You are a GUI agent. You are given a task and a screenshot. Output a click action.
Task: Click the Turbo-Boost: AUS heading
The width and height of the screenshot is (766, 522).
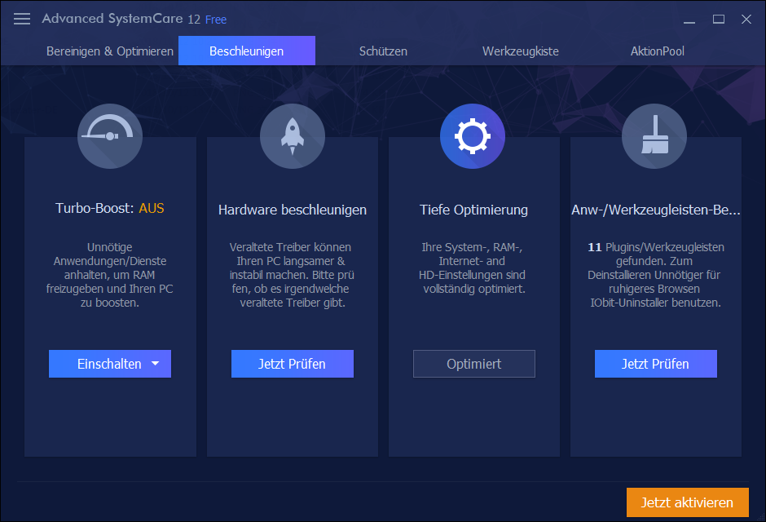click(110, 208)
